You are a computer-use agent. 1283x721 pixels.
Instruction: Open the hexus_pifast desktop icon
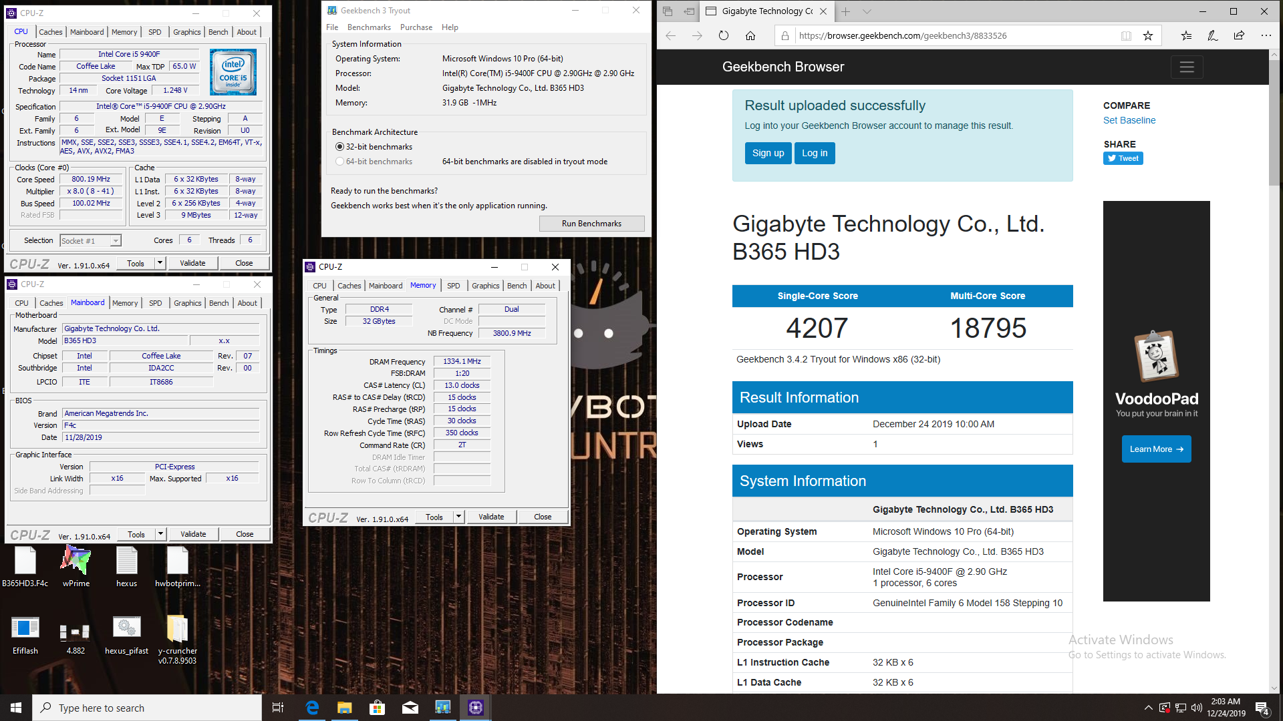[126, 635]
